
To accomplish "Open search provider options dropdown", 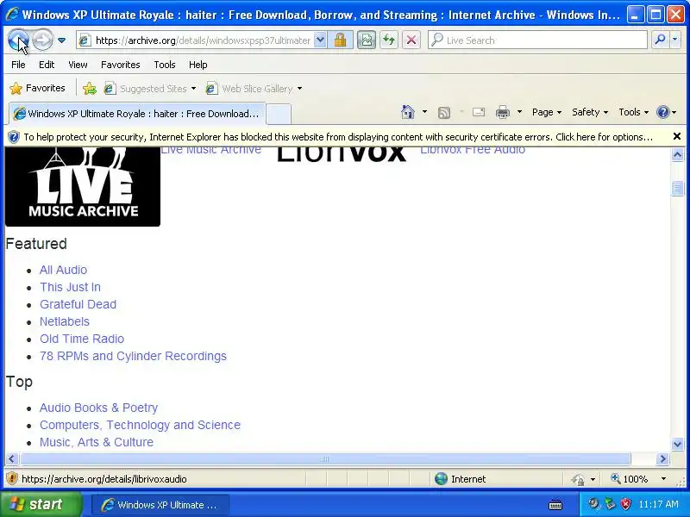I will click(x=675, y=40).
